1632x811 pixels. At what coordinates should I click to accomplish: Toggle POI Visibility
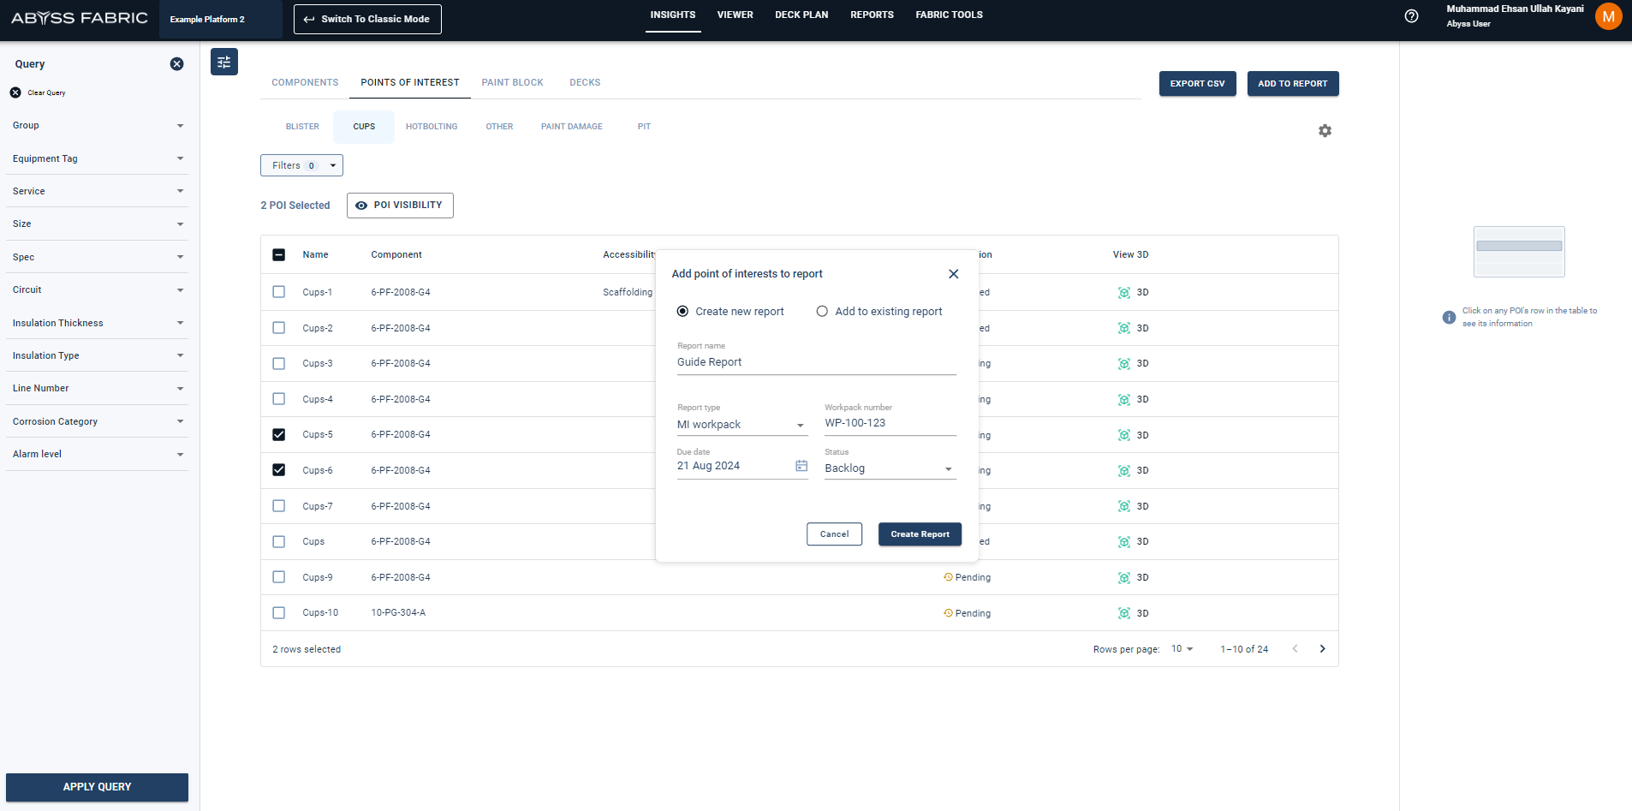tap(400, 206)
